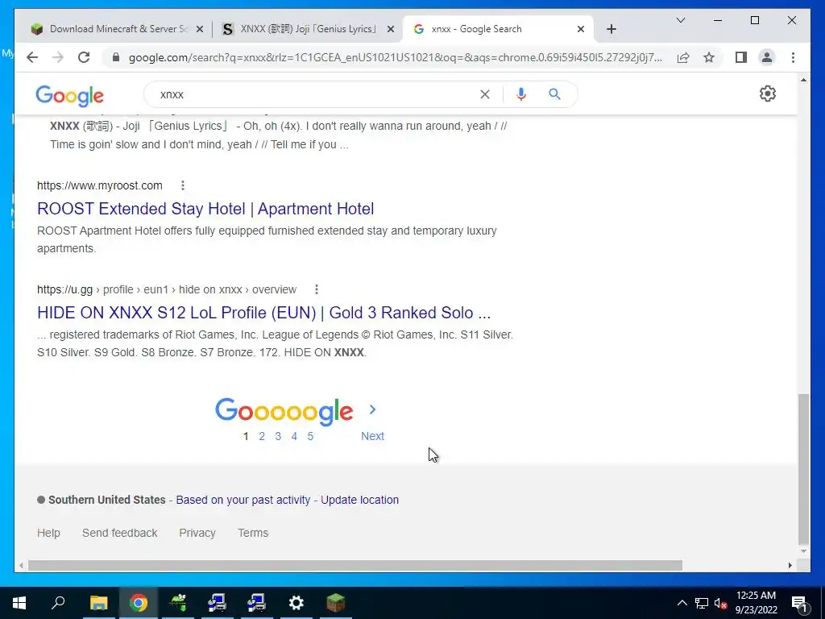Click the browser back arrow

coord(32,57)
